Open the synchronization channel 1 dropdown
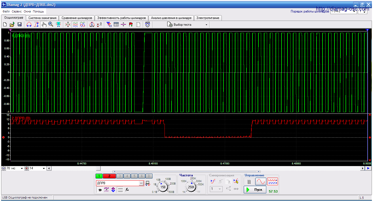Screen dimensions: 373x201 coord(216,189)
